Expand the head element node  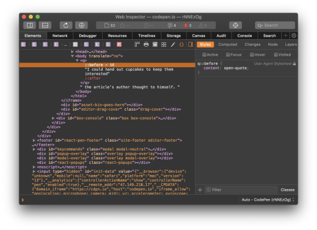pos(72,52)
